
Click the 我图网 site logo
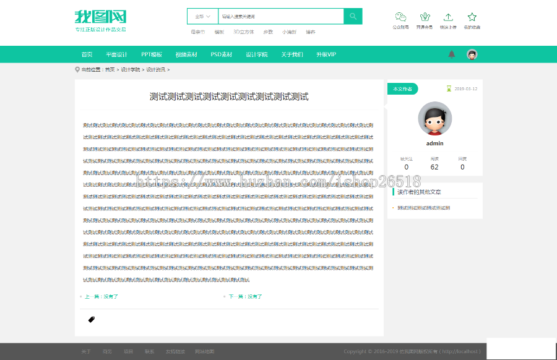pyautogui.click(x=100, y=17)
